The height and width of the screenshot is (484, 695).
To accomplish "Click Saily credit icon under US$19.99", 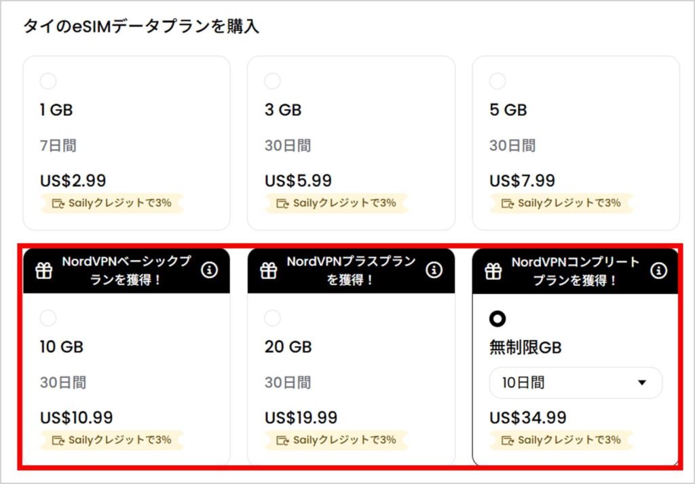I will [282, 440].
